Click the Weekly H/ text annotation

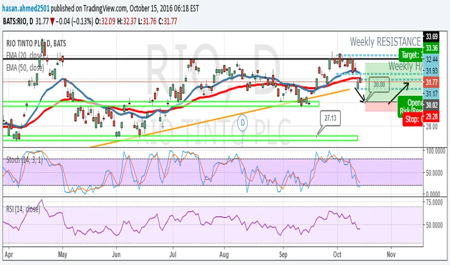(405, 66)
